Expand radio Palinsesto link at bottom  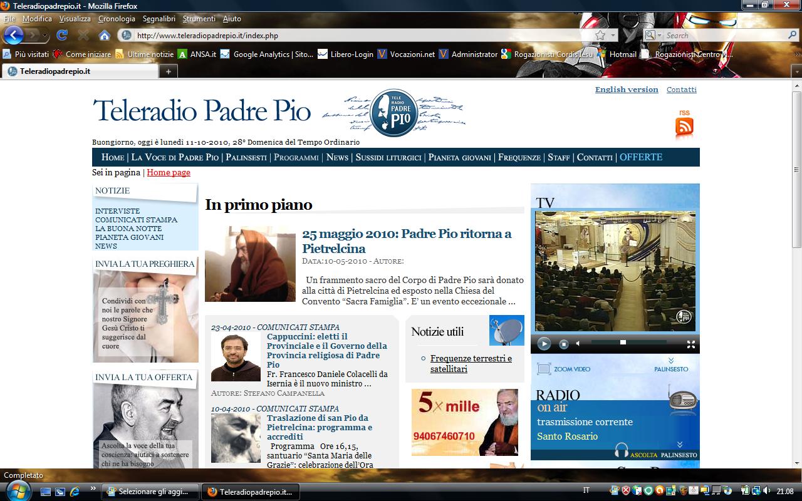point(679,455)
